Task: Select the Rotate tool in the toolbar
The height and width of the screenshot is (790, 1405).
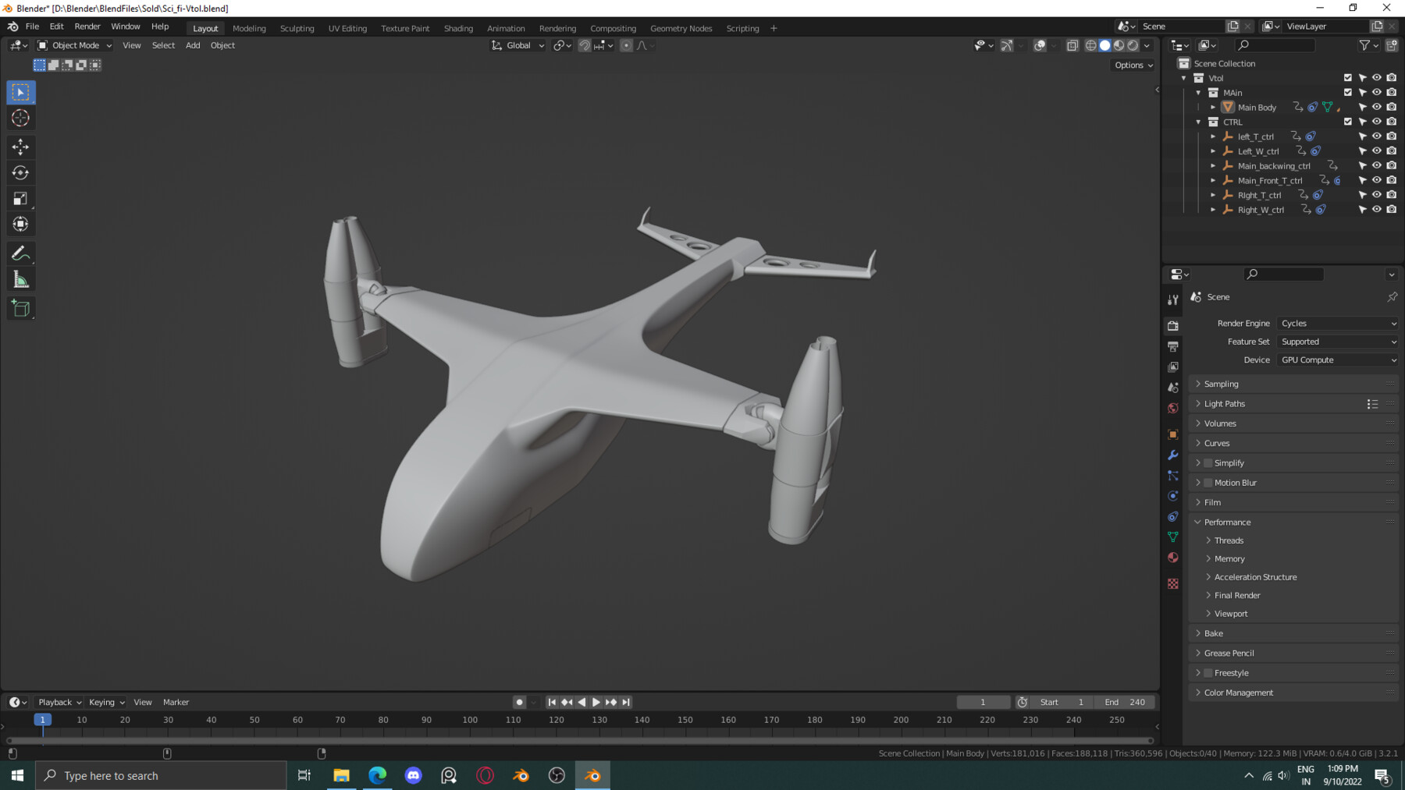Action: click(x=20, y=172)
